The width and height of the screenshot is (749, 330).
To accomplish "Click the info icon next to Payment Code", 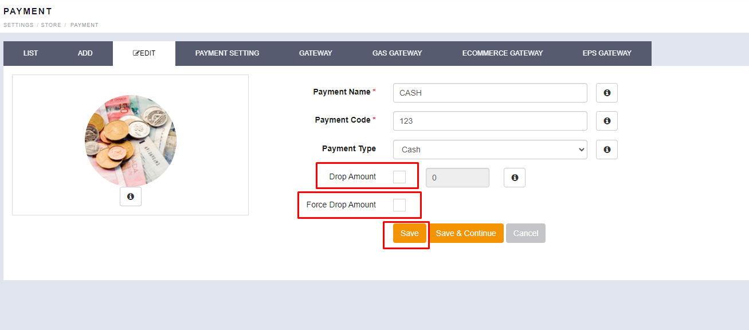I will pyautogui.click(x=606, y=121).
